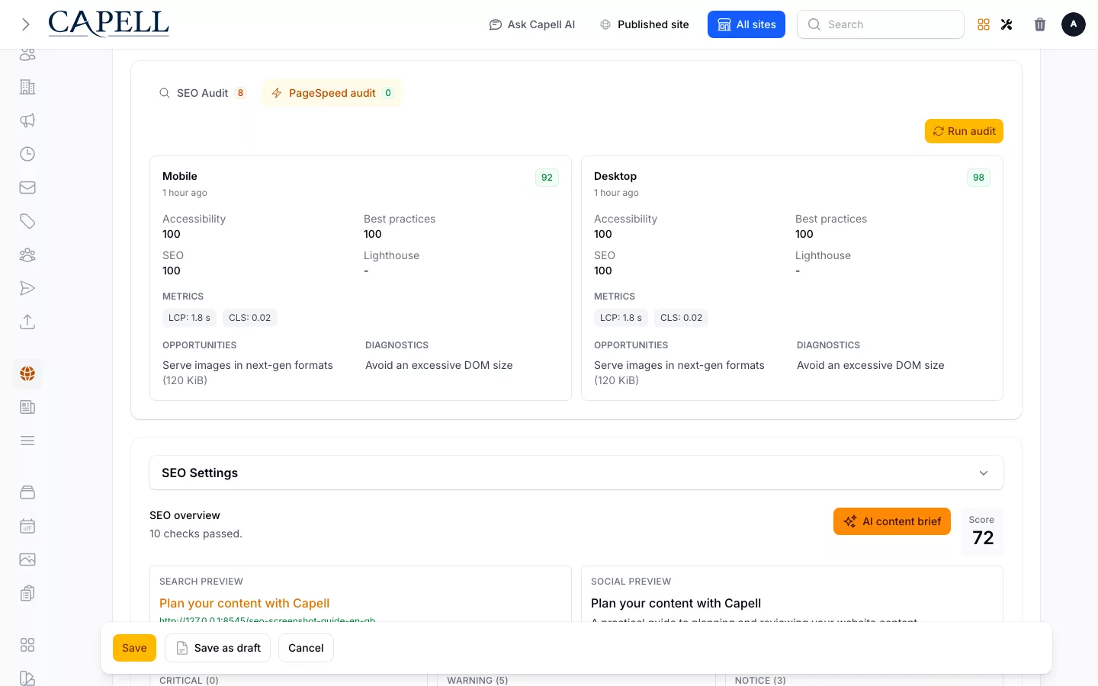Screen dimensions: 1098x686
Task: Click the Capell logo
Action: 108,24
